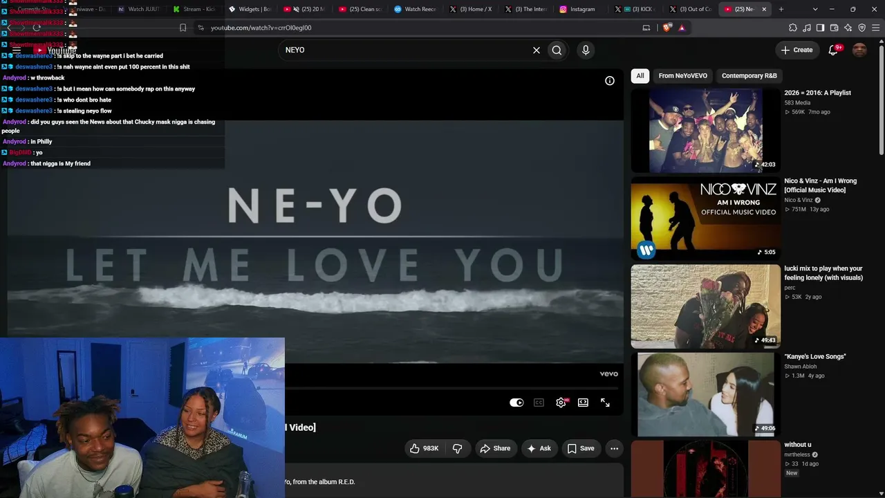Screen dimensions: 885x498
Task: Click title "2026 = 2016: A Playlist"
Action: coord(817,93)
